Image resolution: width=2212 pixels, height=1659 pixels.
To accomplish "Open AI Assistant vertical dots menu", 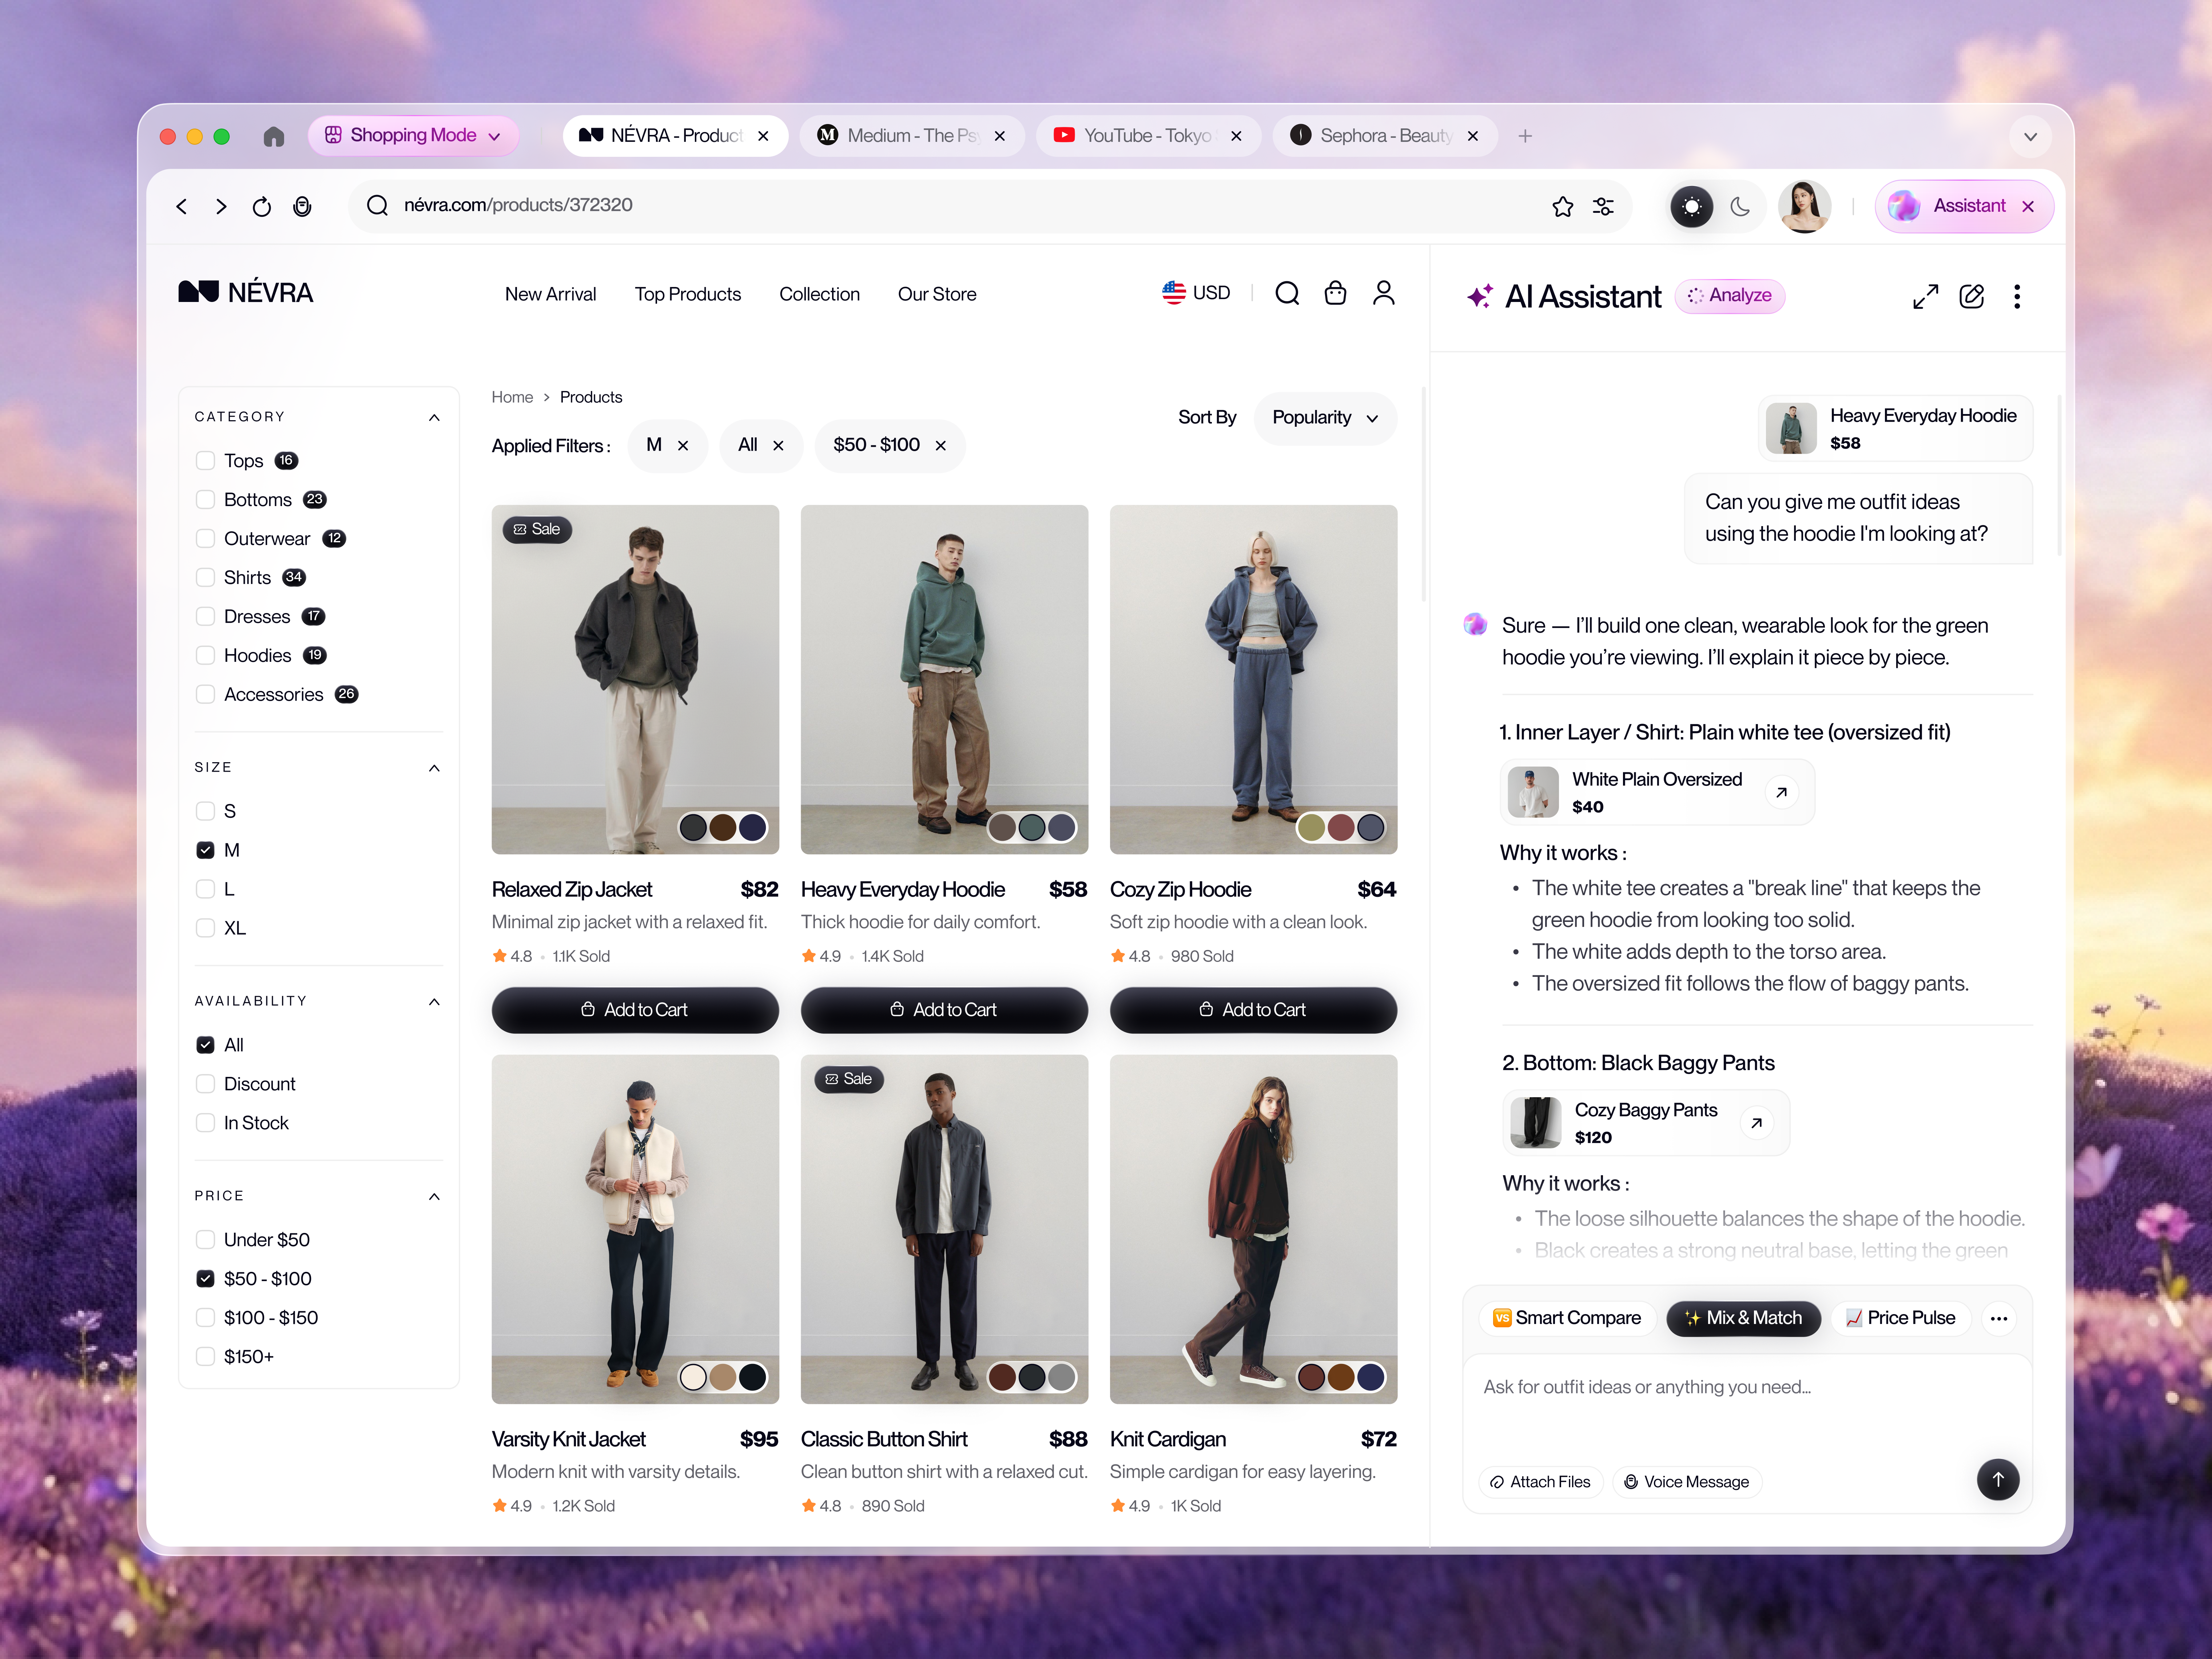I will click(2017, 296).
